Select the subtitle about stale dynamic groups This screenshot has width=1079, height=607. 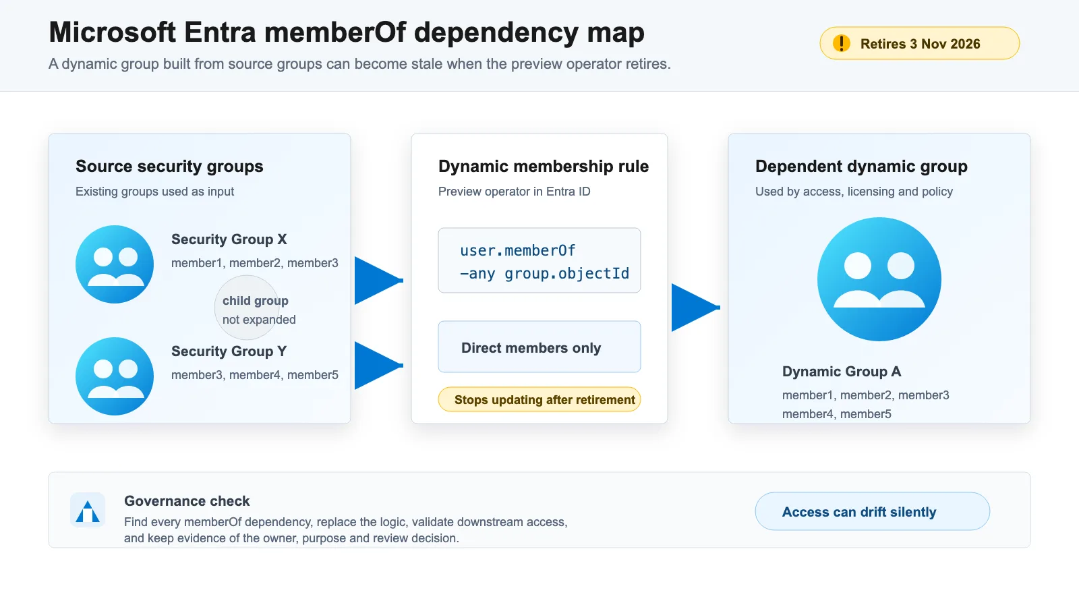pyautogui.click(x=359, y=64)
